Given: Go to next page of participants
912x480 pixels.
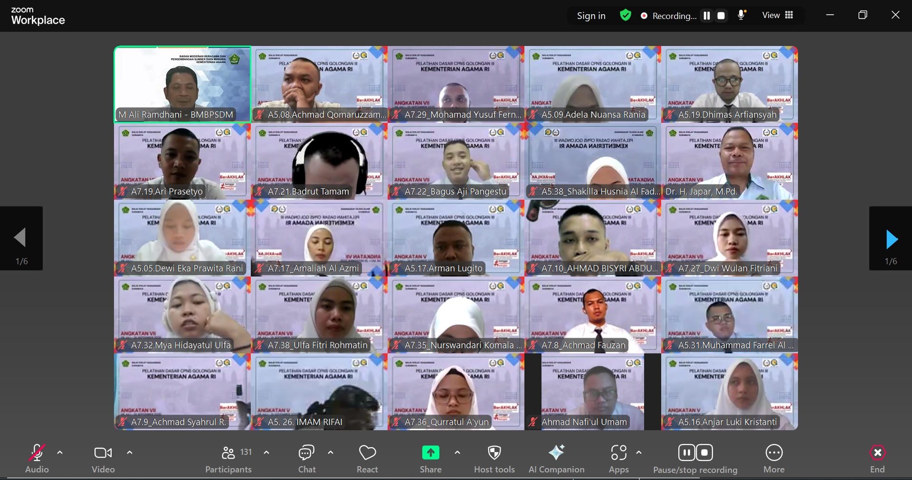Looking at the screenshot, I should 891,239.
